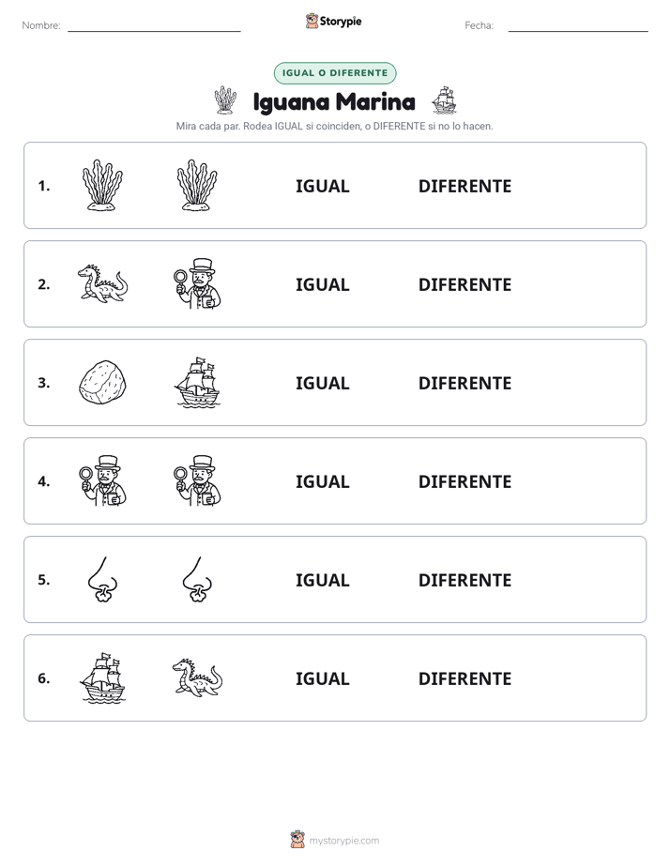The width and height of the screenshot is (670, 867).
Task: Click the sea monster picture in row 2
Action: pyautogui.click(x=102, y=283)
